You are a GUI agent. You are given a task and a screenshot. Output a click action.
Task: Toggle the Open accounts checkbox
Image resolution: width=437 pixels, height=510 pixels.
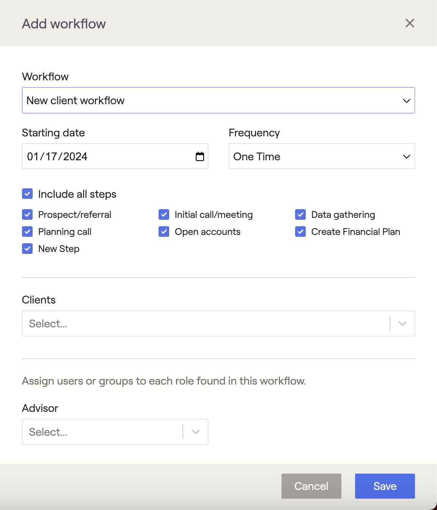point(164,232)
